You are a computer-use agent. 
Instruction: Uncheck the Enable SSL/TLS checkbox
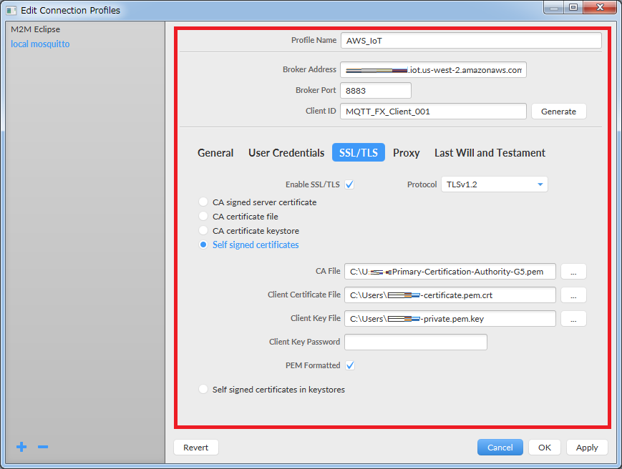pyautogui.click(x=350, y=184)
